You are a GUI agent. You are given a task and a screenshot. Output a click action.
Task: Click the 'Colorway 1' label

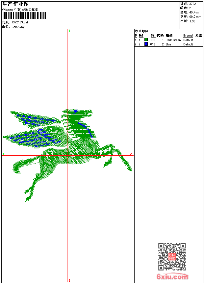(19, 27)
